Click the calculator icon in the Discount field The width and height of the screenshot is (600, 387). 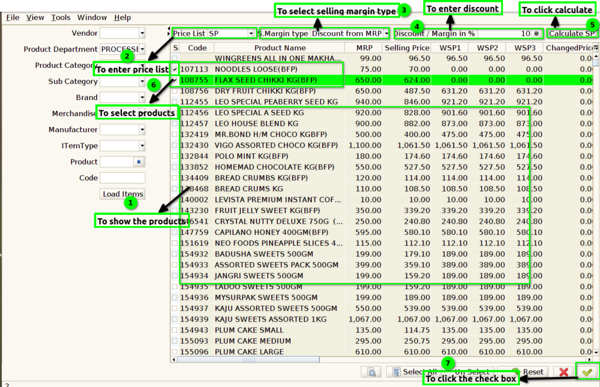click(537, 33)
